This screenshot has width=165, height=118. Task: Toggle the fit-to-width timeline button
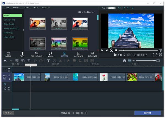tap(130, 61)
